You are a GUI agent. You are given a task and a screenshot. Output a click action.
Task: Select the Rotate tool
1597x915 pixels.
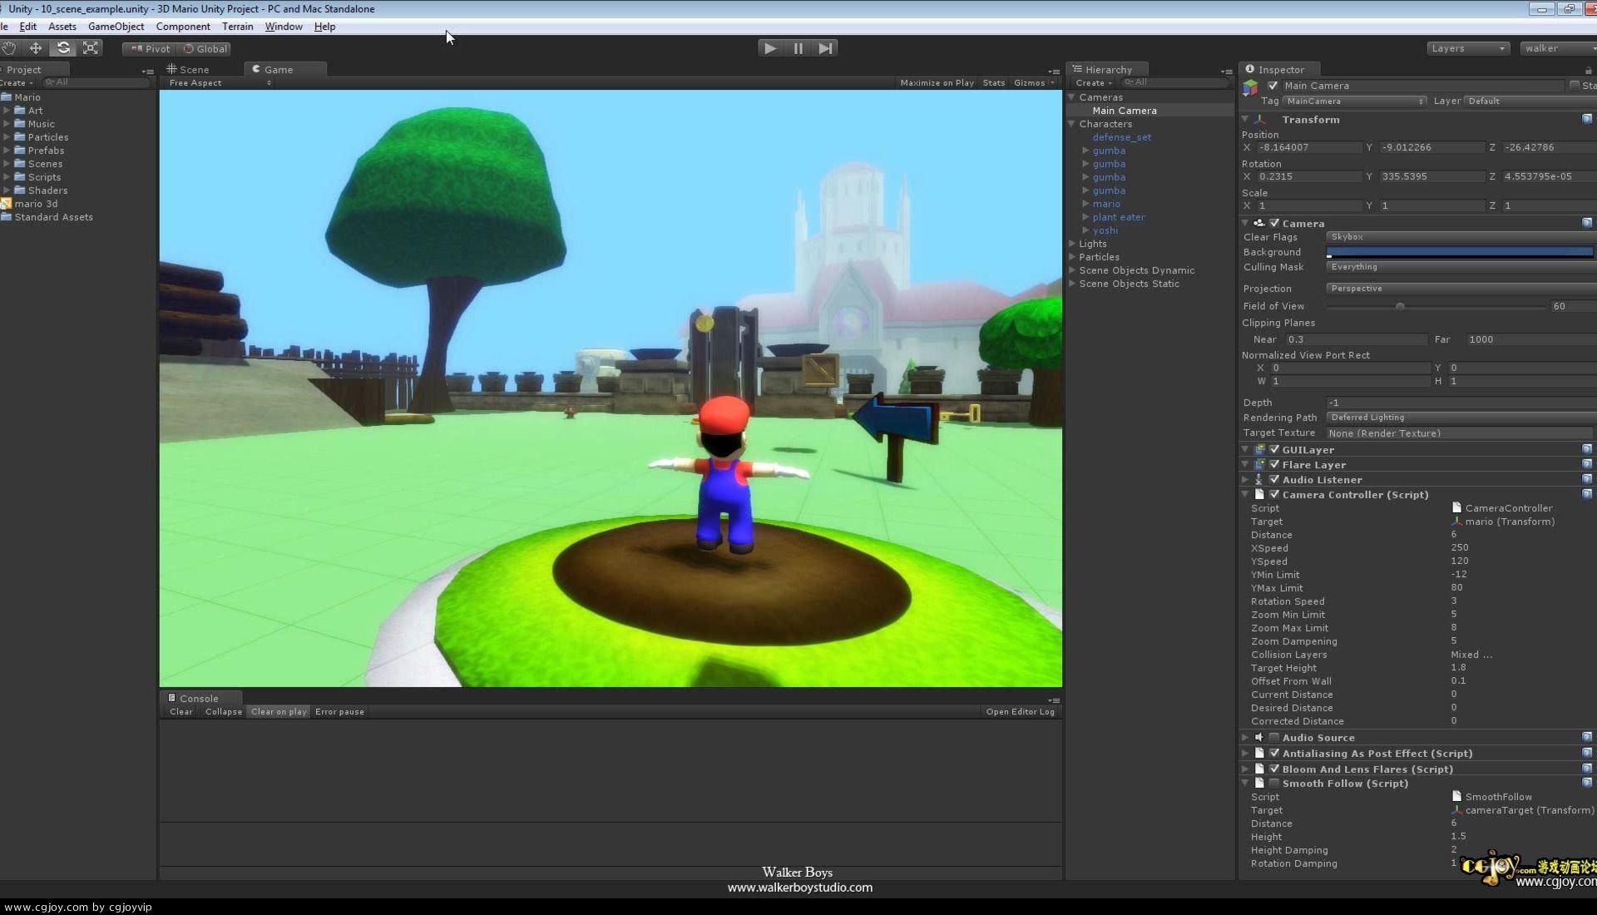(x=63, y=48)
